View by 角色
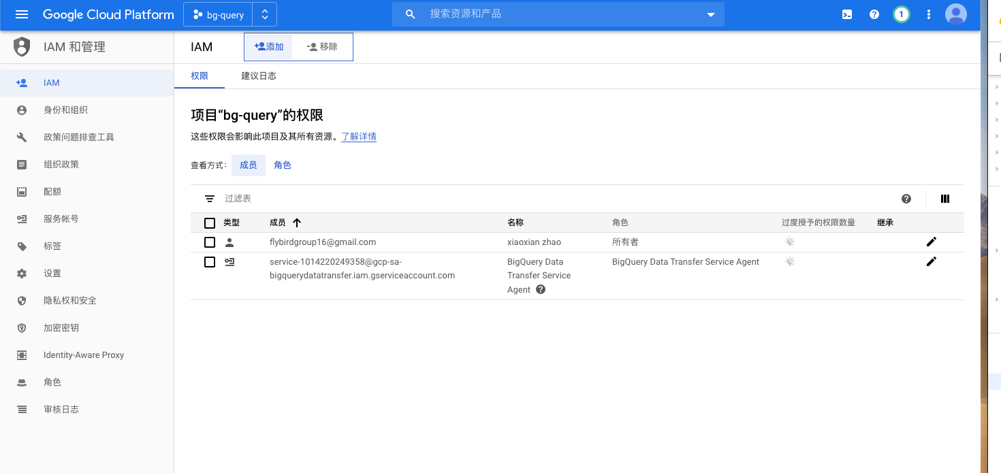 tap(283, 165)
